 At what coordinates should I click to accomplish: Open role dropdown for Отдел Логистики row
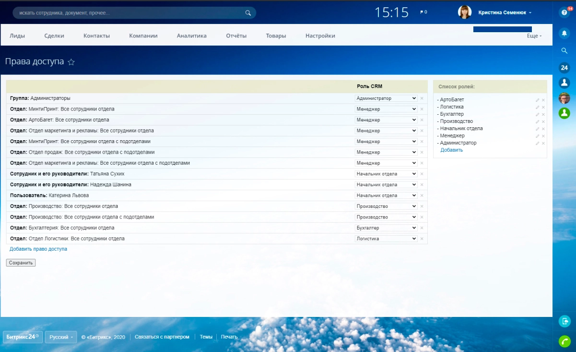(x=386, y=239)
